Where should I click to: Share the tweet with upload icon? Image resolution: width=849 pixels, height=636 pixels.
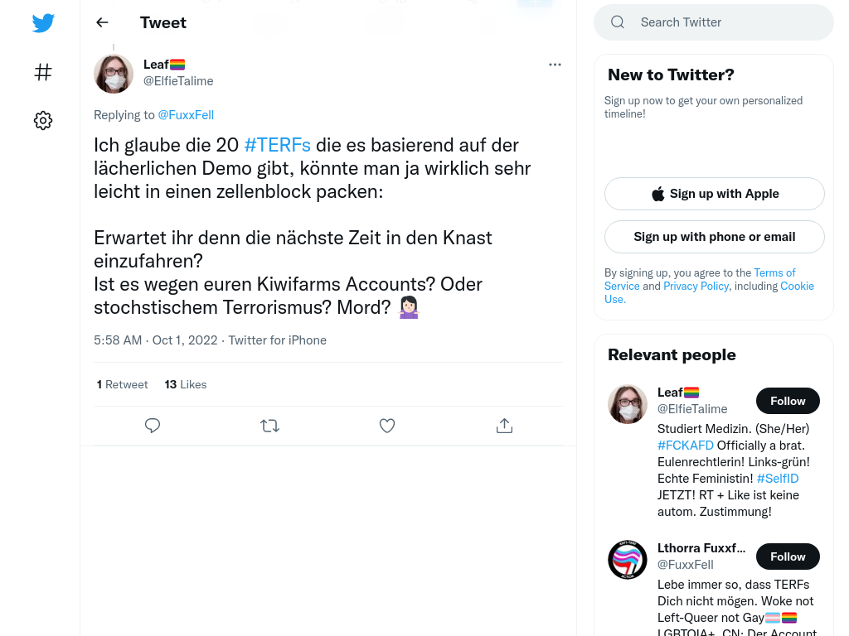504,426
